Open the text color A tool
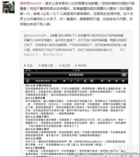The height and width of the screenshot is (157, 140). (x=85, y=81)
